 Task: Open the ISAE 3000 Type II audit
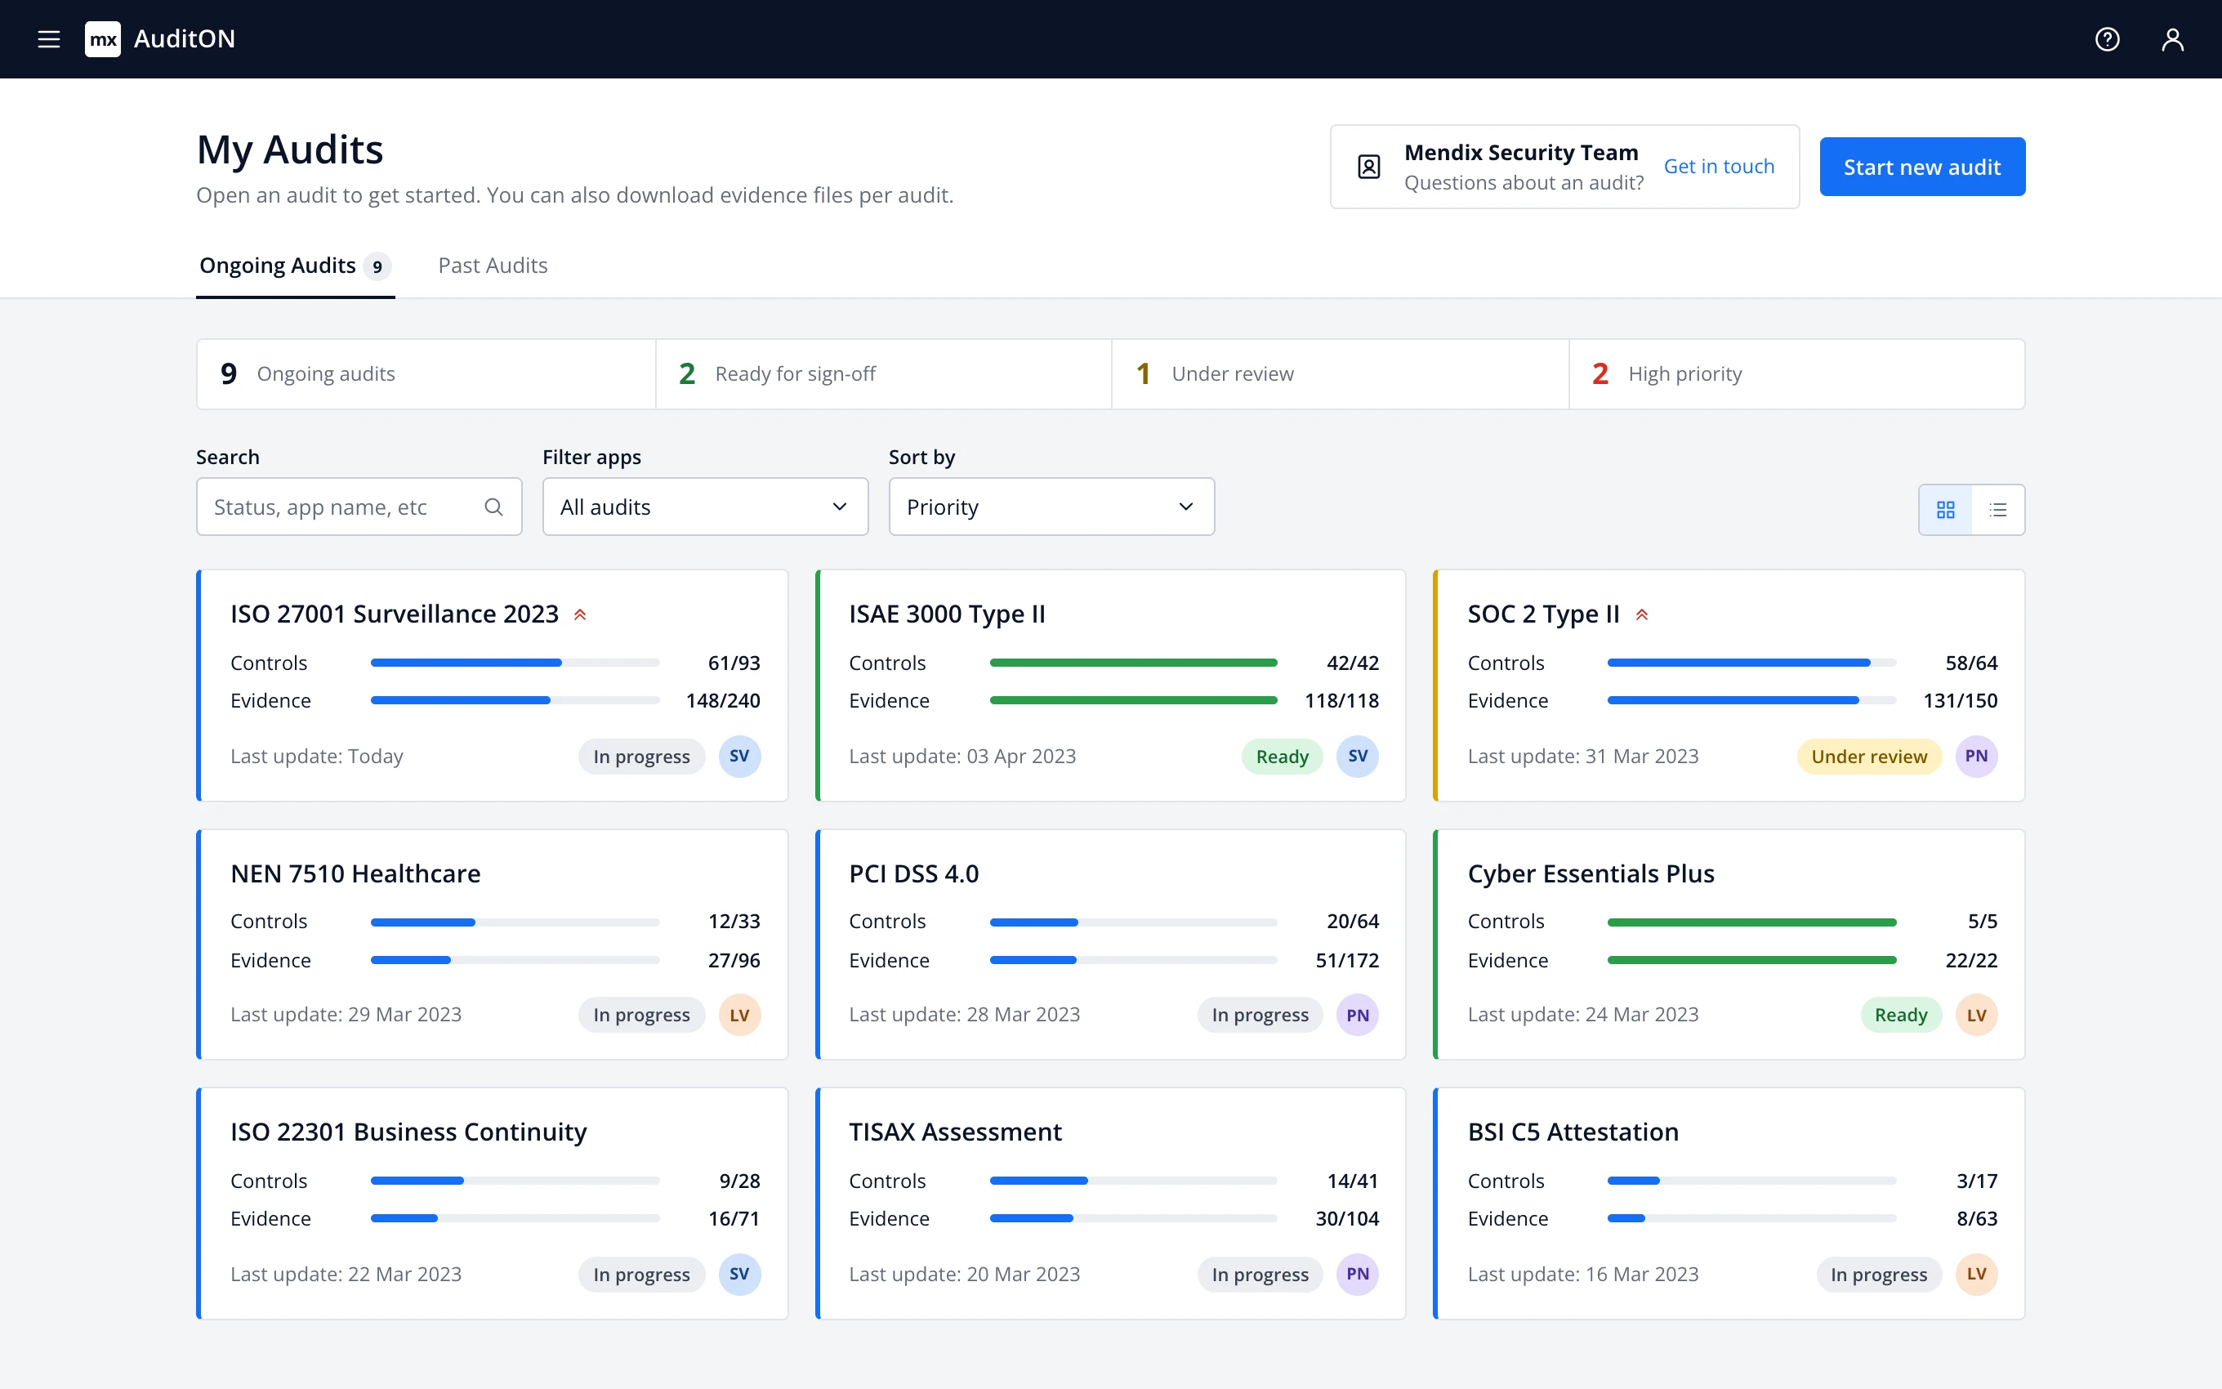coord(947,614)
